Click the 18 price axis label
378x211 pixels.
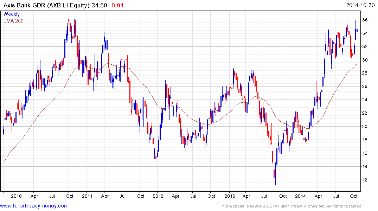click(365, 140)
